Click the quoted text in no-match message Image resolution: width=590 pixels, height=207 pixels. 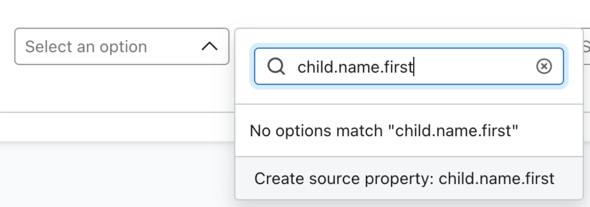[453, 131]
